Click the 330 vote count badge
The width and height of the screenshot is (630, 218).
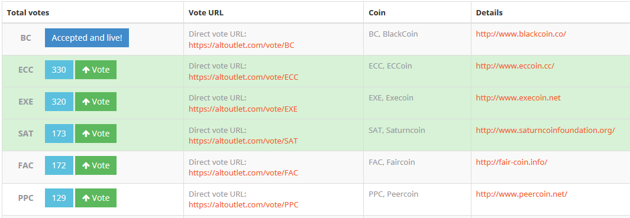coord(59,70)
